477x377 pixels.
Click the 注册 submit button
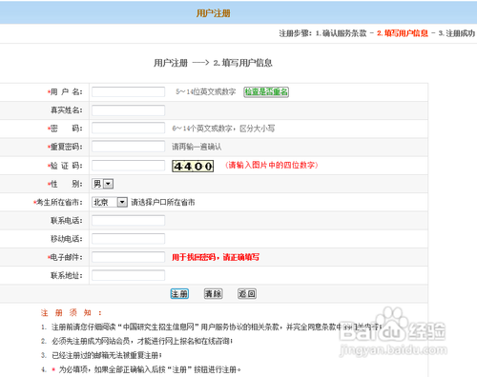[x=179, y=294]
